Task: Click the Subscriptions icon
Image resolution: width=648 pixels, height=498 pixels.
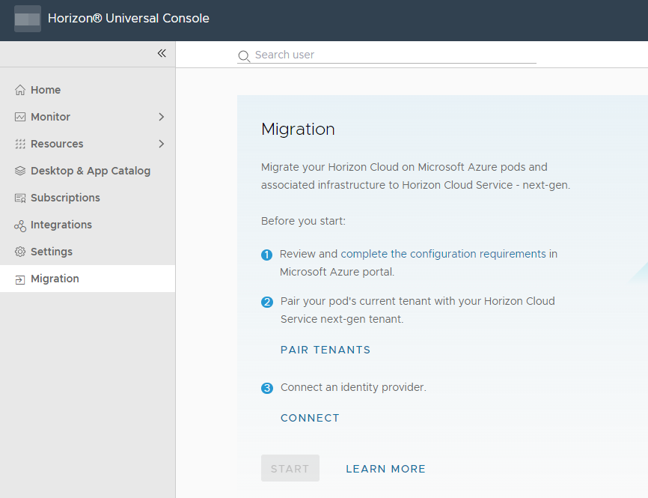Action: [x=20, y=198]
